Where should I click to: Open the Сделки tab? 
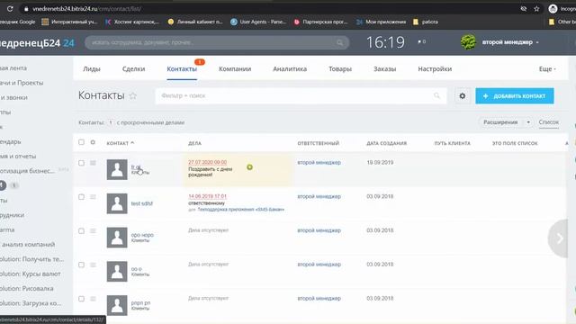coord(133,68)
